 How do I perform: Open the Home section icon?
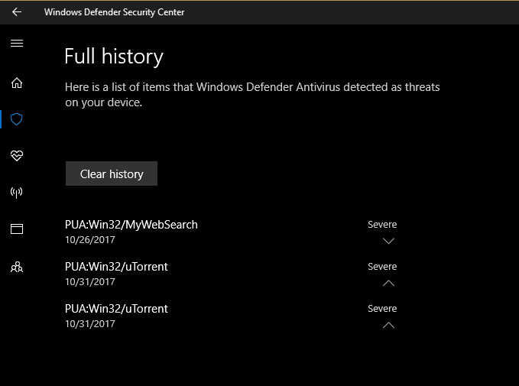tap(17, 83)
